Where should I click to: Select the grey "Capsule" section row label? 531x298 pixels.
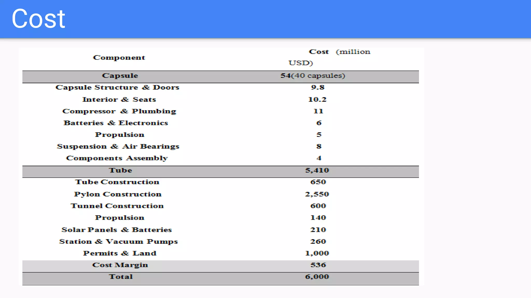(x=120, y=76)
